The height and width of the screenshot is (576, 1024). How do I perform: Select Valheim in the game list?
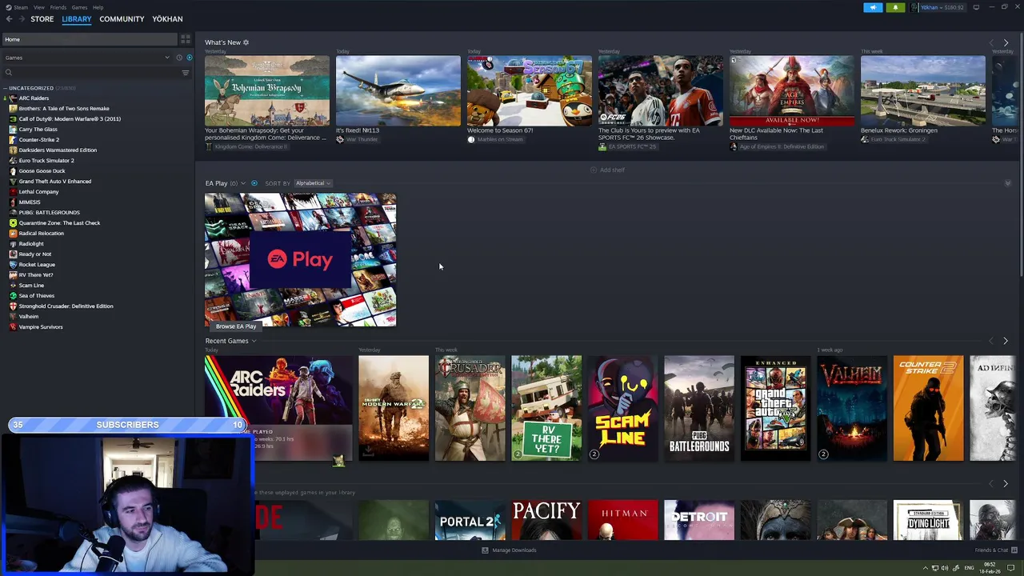pos(28,317)
